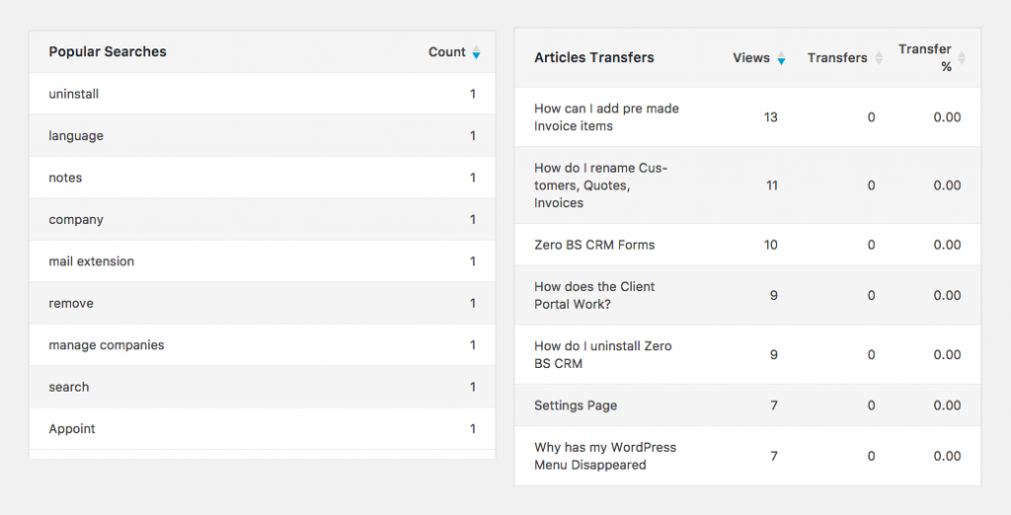Click the Popular Searches column header
The height and width of the screenshot is (515, 1011).
pyautogui.click(x=108, y=52)
